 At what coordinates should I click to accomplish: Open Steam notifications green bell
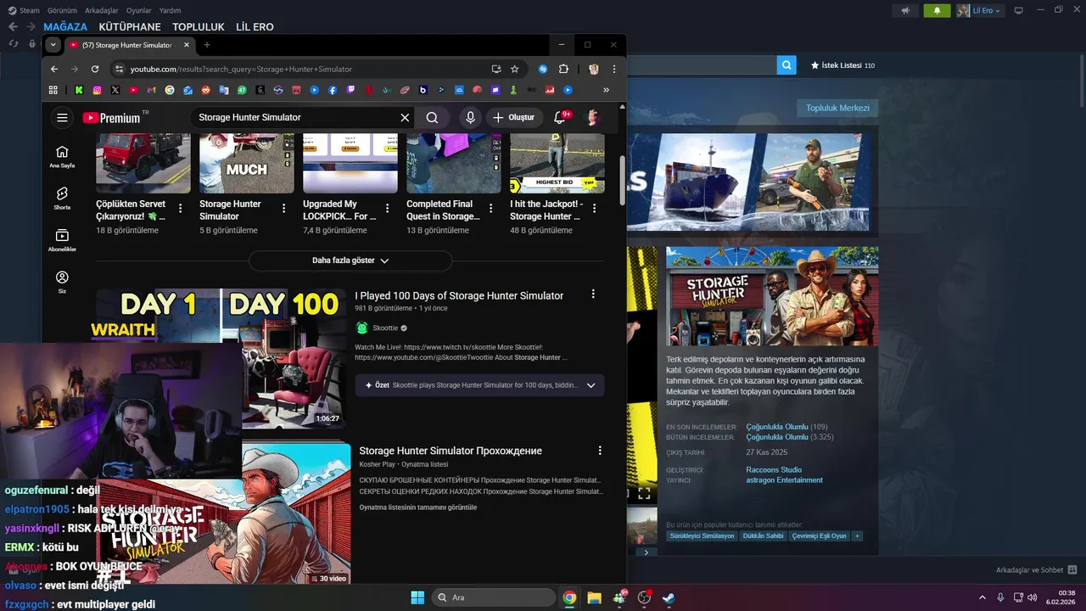click(937, 11)
